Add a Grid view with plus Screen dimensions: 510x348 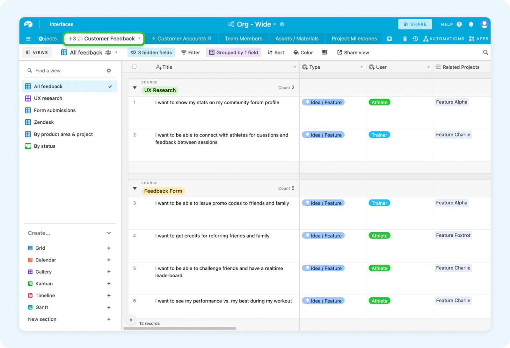tap(109, 248)
